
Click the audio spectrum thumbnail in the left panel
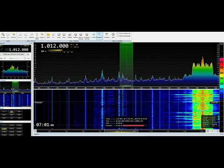click(x=15, y=70)
